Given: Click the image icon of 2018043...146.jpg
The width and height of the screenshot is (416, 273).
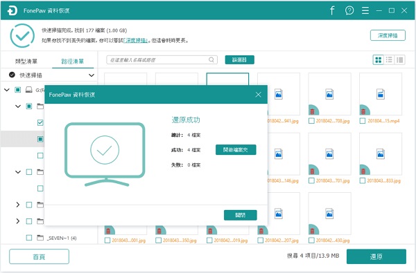Looking at the screenshot, I should pyautogui.click(x=279, y=154).
